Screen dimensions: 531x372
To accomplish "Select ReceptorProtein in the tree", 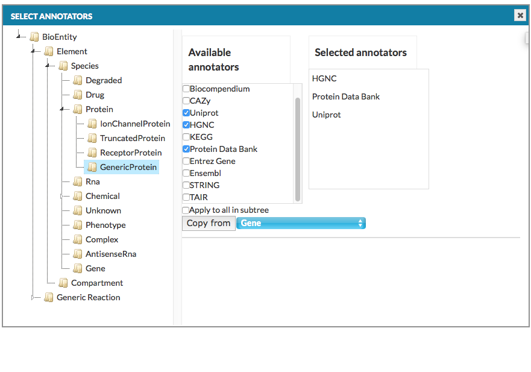I will click(x=131, y=153).
